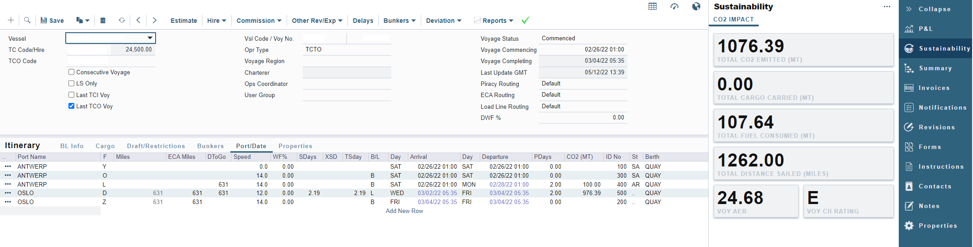The image size is (973, 247).
Task: Open the grid table icon
Action: pyautogui.click(x=652, y=6)
